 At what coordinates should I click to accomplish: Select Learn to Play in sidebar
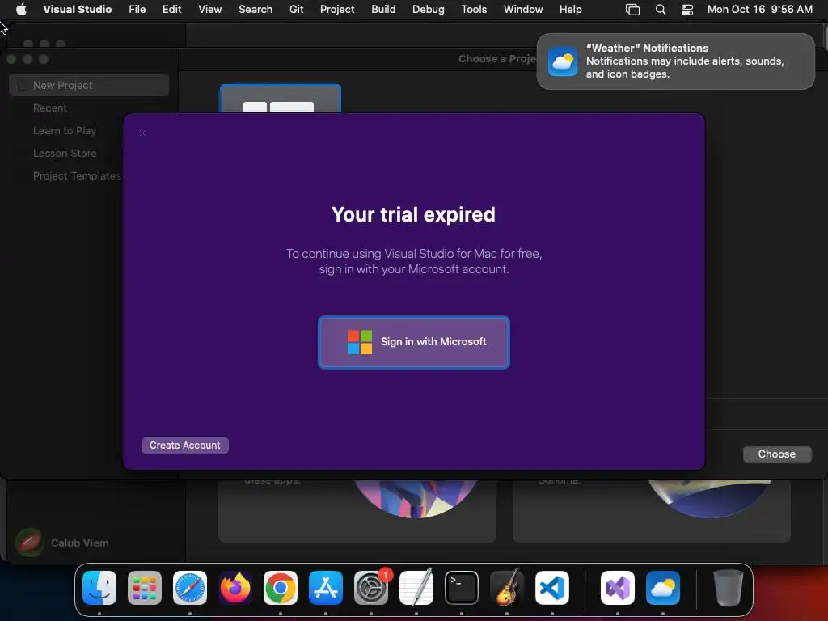(x=65, y=130)
